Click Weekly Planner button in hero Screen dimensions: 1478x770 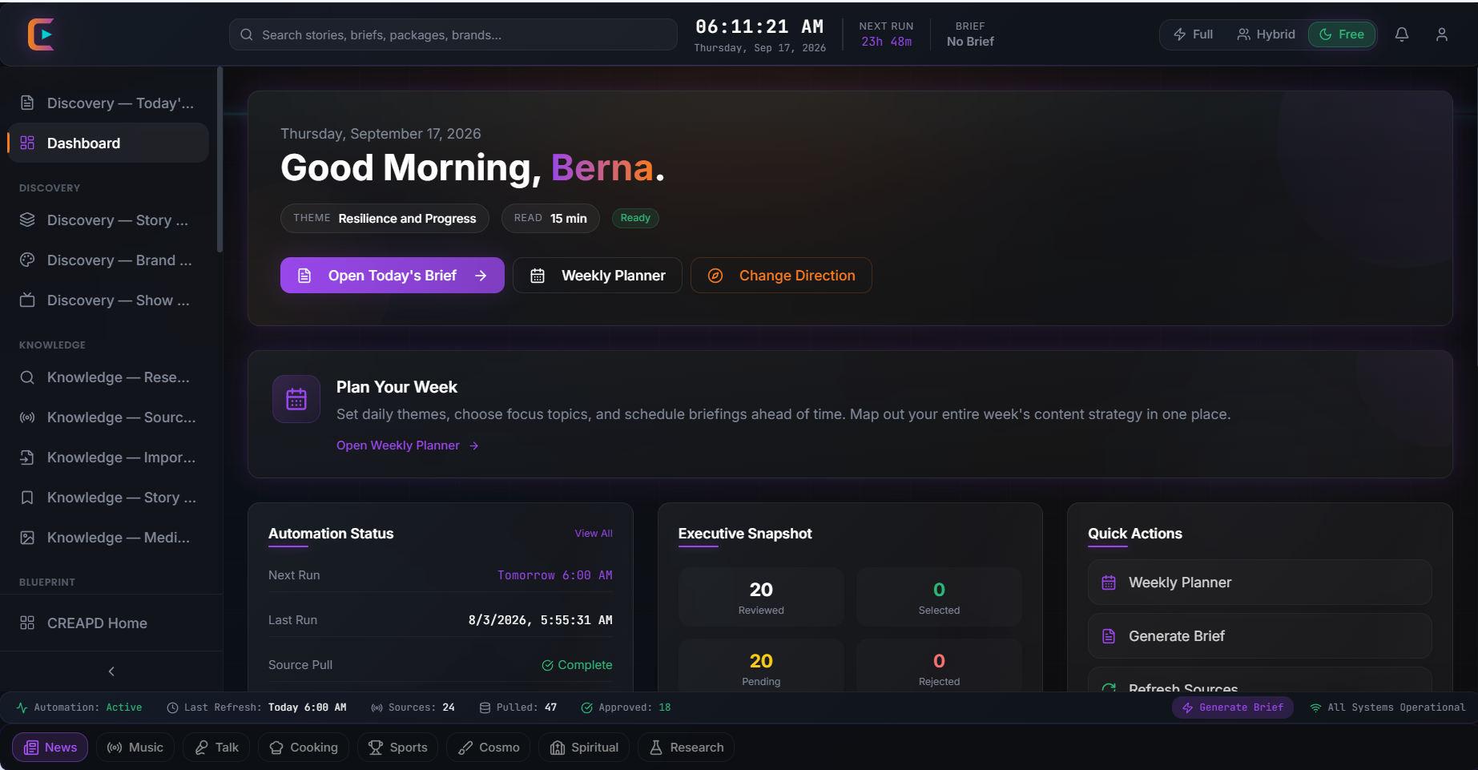pyautogui.click(x=598, y=275)
